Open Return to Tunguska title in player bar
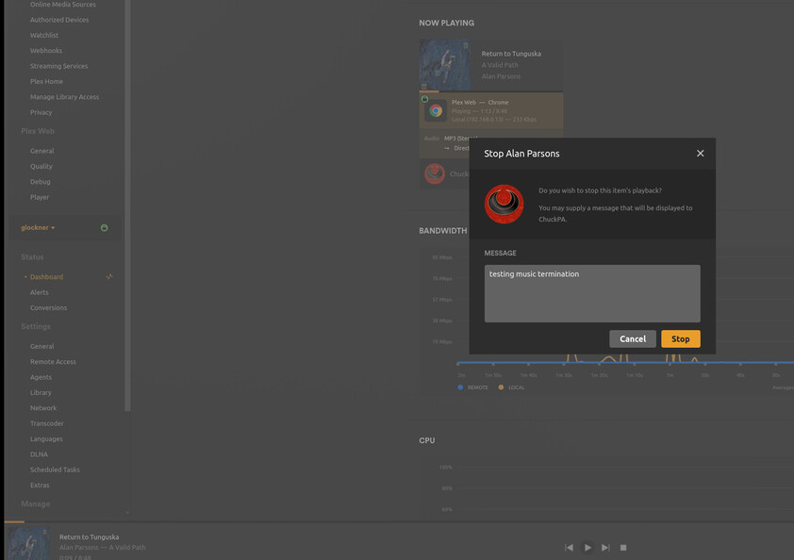 pos(90,536)
